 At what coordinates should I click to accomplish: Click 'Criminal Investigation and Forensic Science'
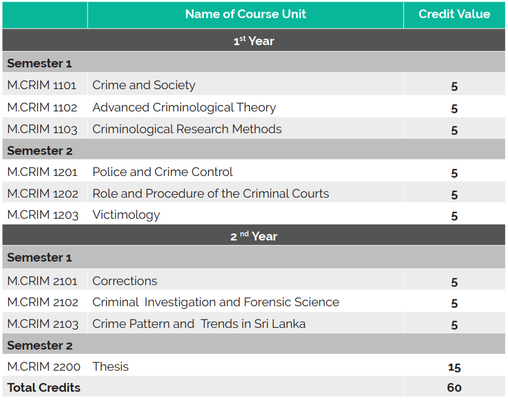216,302
